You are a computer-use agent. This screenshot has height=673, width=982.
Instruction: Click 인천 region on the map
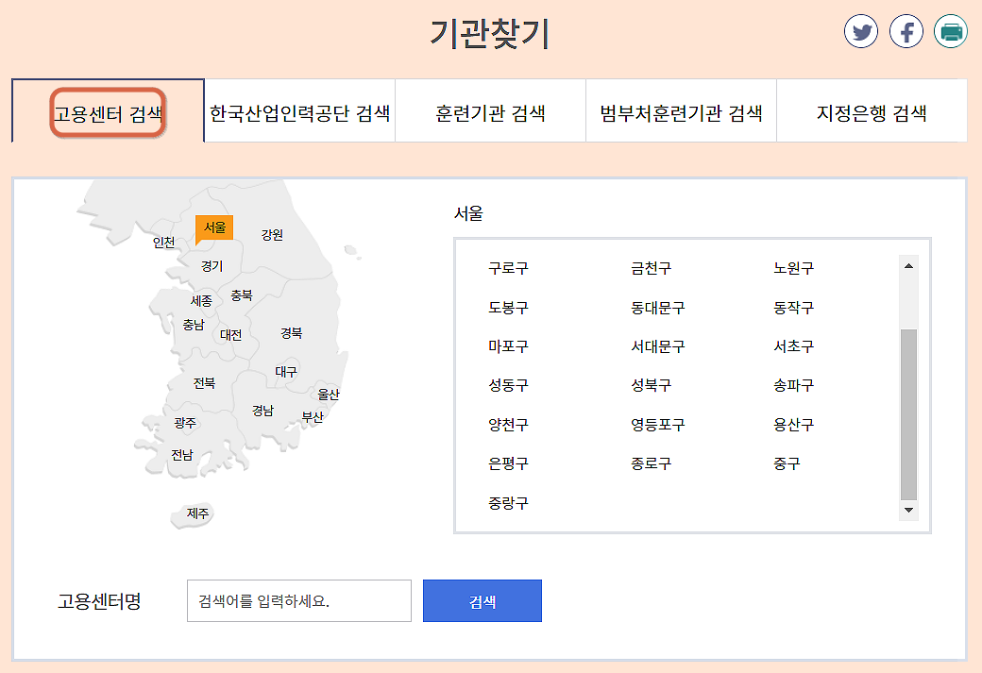point(163,243)
